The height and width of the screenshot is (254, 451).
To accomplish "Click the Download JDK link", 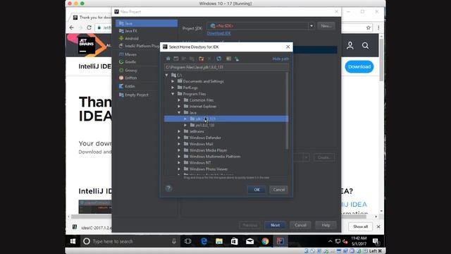I will 218,33.
